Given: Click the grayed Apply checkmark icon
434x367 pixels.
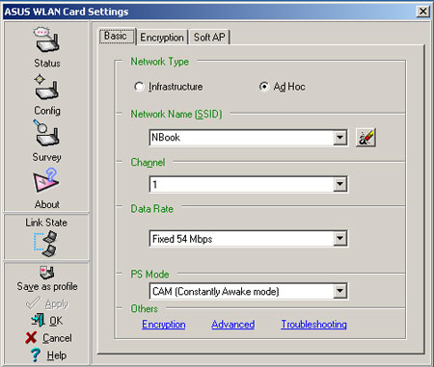Looking at the screenshot, I should pyautogui.click(x=33, y=302).
